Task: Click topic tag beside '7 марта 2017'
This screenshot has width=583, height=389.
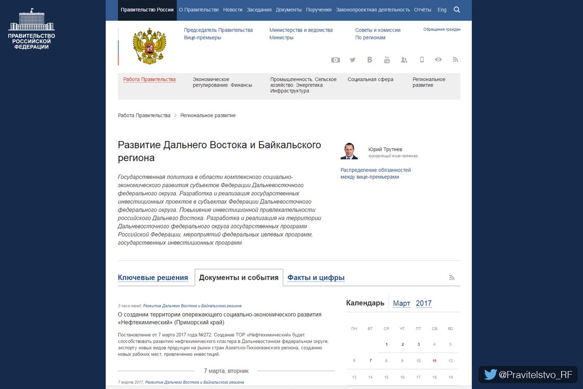Action: coord(194,382)
